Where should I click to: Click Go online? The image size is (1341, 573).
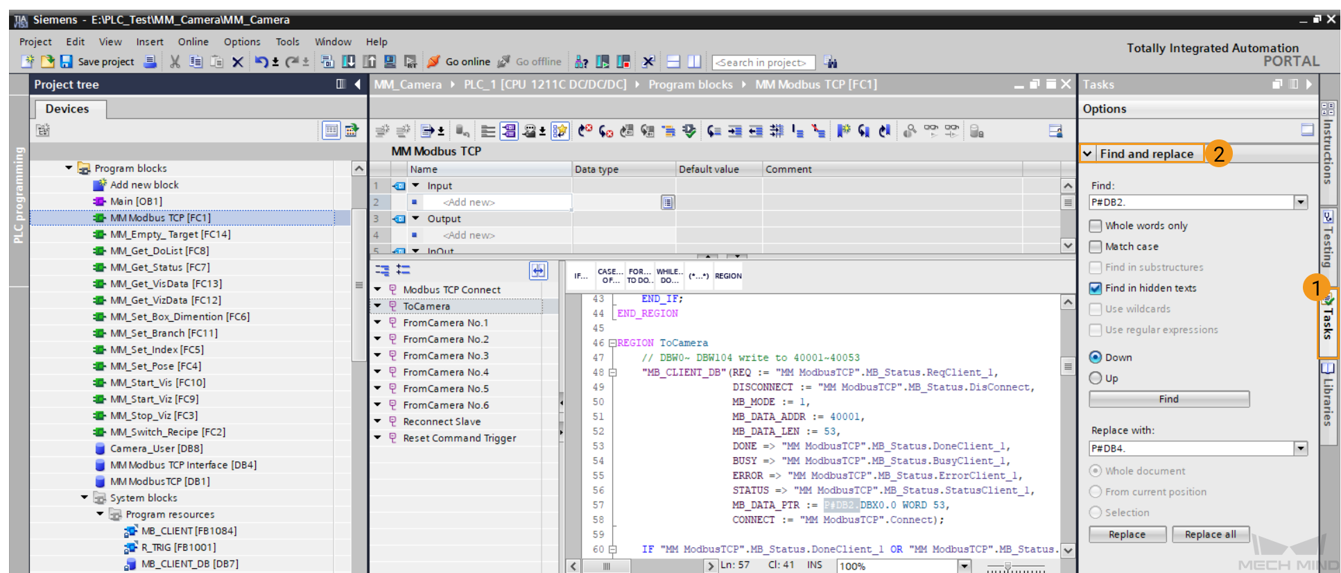point(458,62)
